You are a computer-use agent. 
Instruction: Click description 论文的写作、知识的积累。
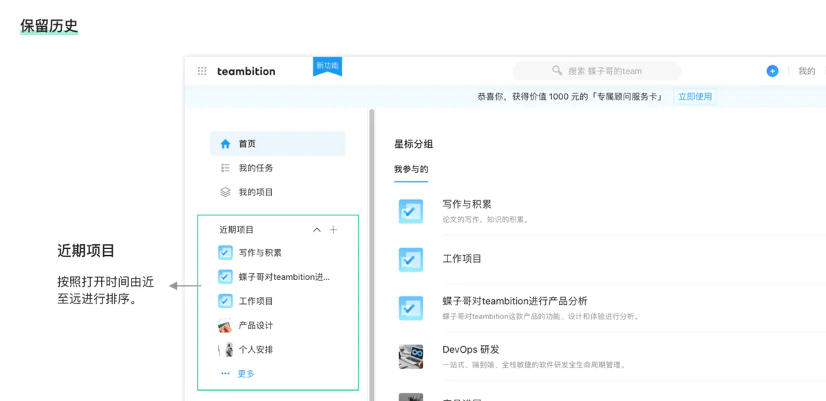(486, 219)
